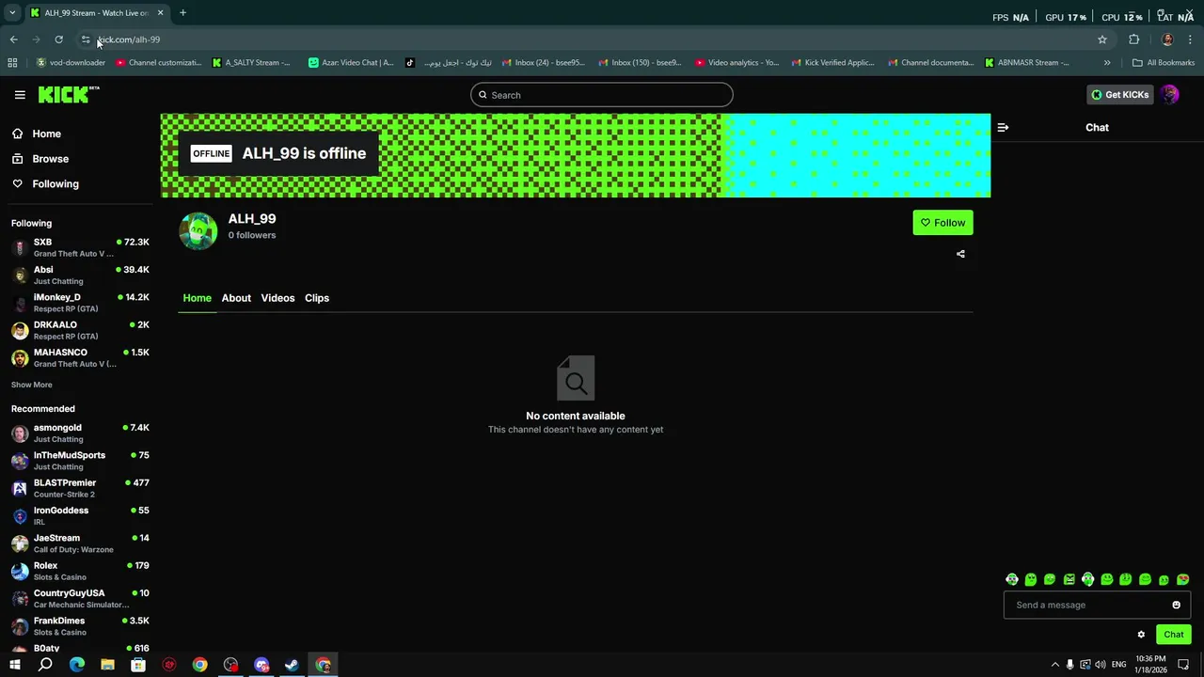This screenshot has height=677, width=1204.
Task: Show hidden system tray icons
Action: coord(1054,665)
